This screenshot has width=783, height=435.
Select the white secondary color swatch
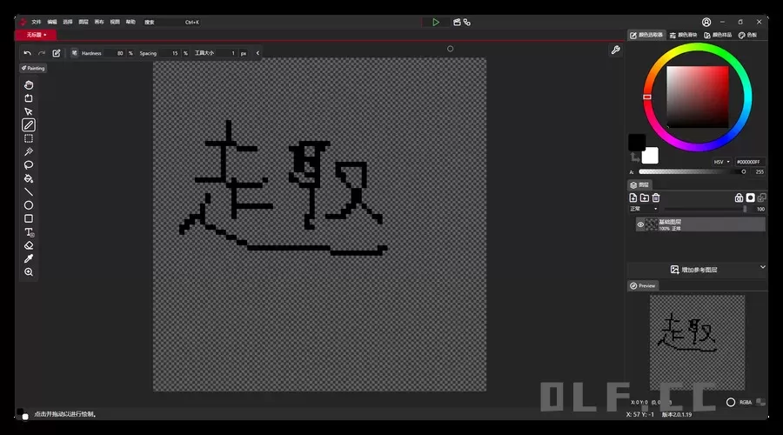coord(650,156)
